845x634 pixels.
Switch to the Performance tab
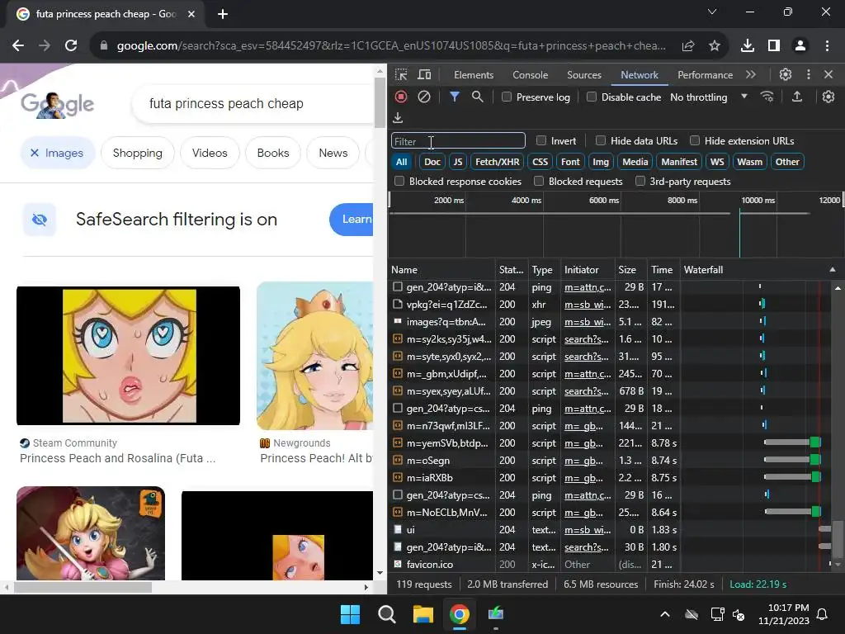pyautogui.click(x=705, y=75)
